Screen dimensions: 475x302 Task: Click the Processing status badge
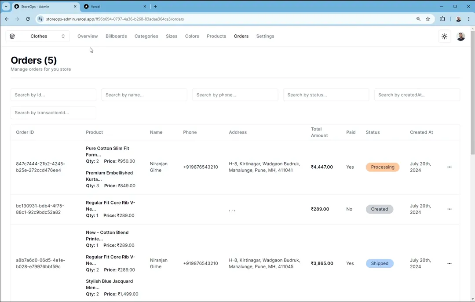[x=383, y=167]
